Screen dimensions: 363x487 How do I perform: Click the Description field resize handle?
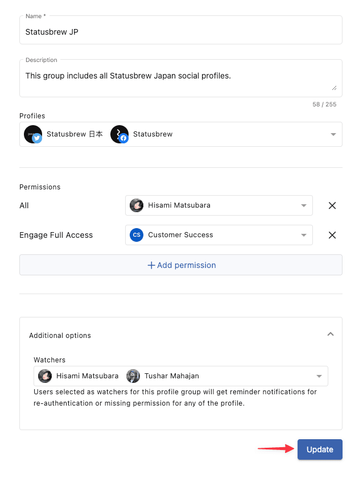[x=334, y=88]
